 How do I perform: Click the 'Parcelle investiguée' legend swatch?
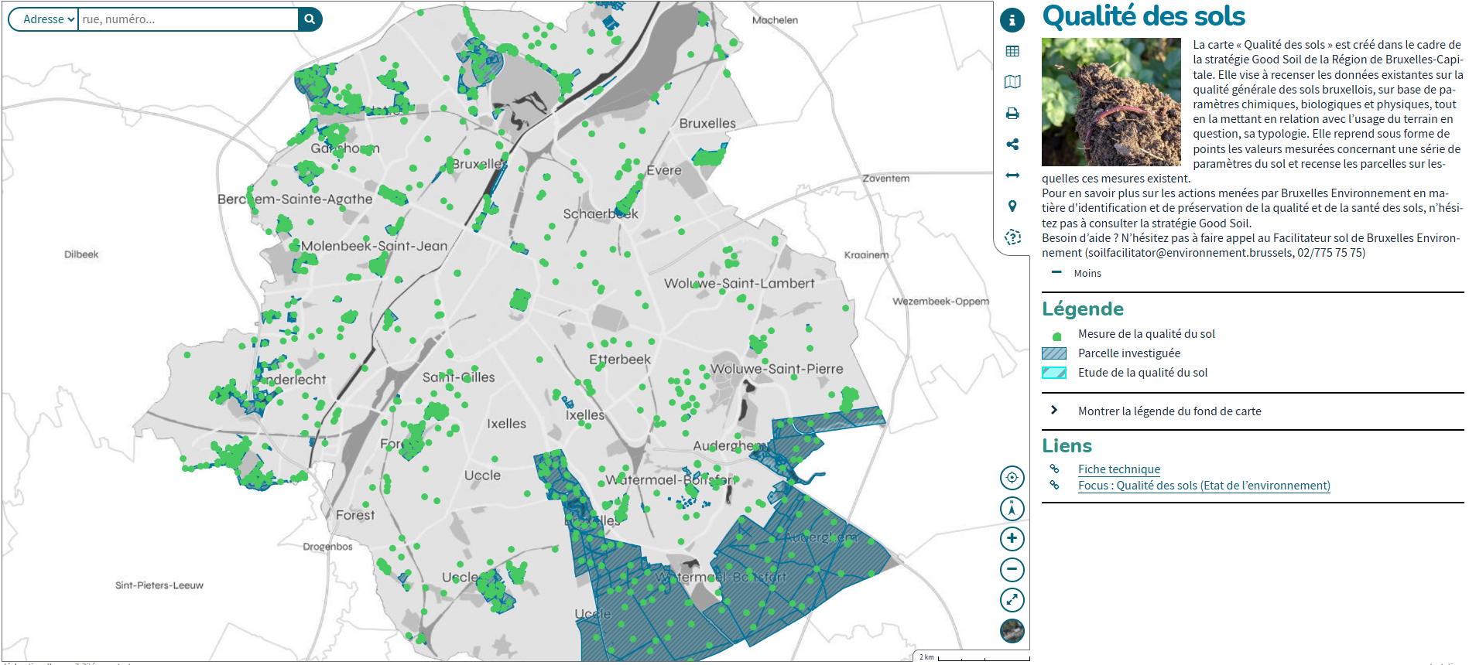[1054, 353]
